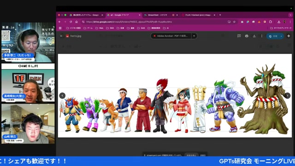Expand the share button dropdown arrow
The image size is (295, 166).
(281, 36)
